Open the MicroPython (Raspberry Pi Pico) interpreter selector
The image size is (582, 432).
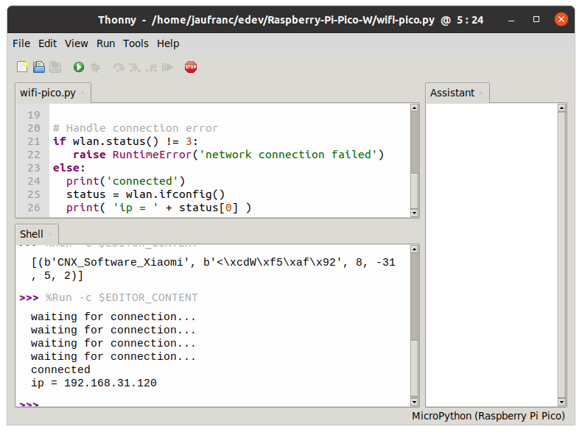[488, 416]
